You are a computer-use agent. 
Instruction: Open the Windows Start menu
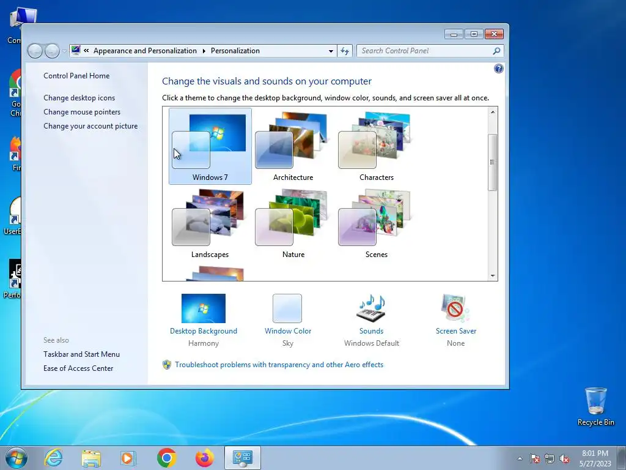(17, 458)
